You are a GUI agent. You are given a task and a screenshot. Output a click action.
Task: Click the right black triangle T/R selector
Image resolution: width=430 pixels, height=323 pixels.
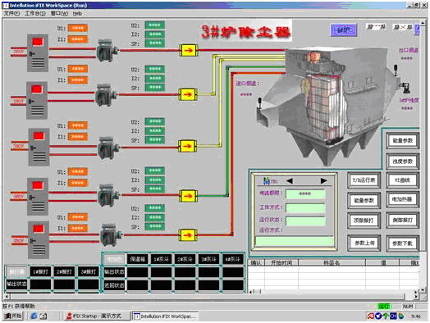[324, 180]
